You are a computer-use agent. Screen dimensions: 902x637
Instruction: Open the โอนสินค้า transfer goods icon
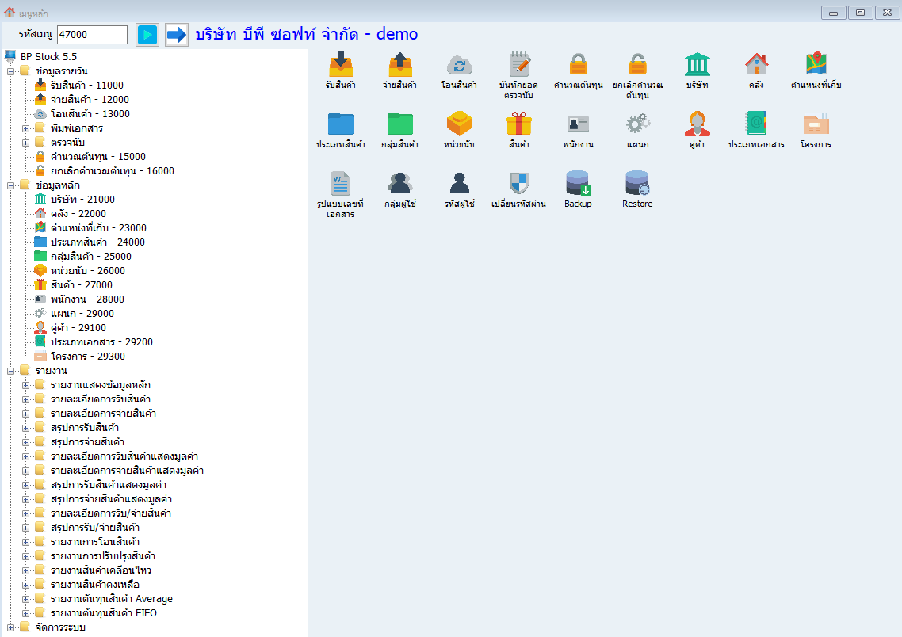click(x=459, y=64)
